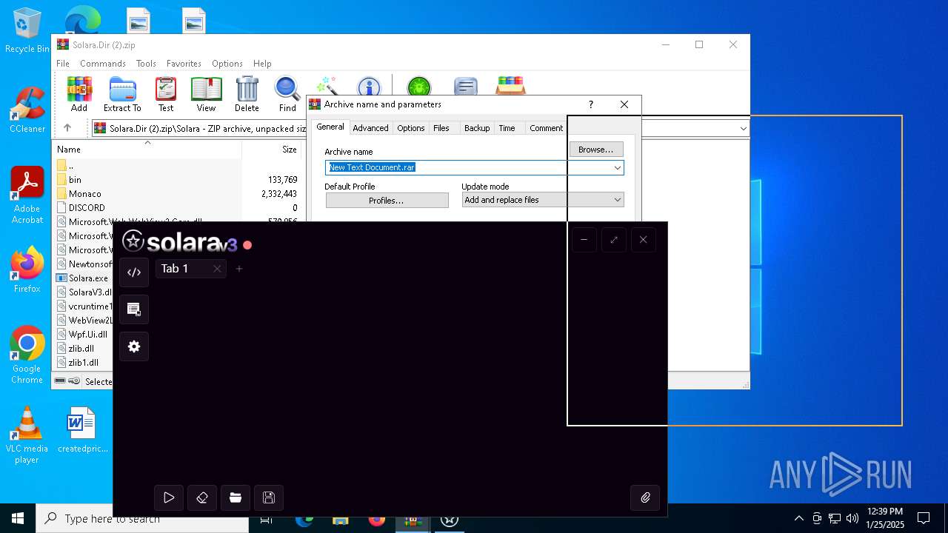Save script with Solara floppy icon
Screen dimensions: 948x533
coord(269,498)
